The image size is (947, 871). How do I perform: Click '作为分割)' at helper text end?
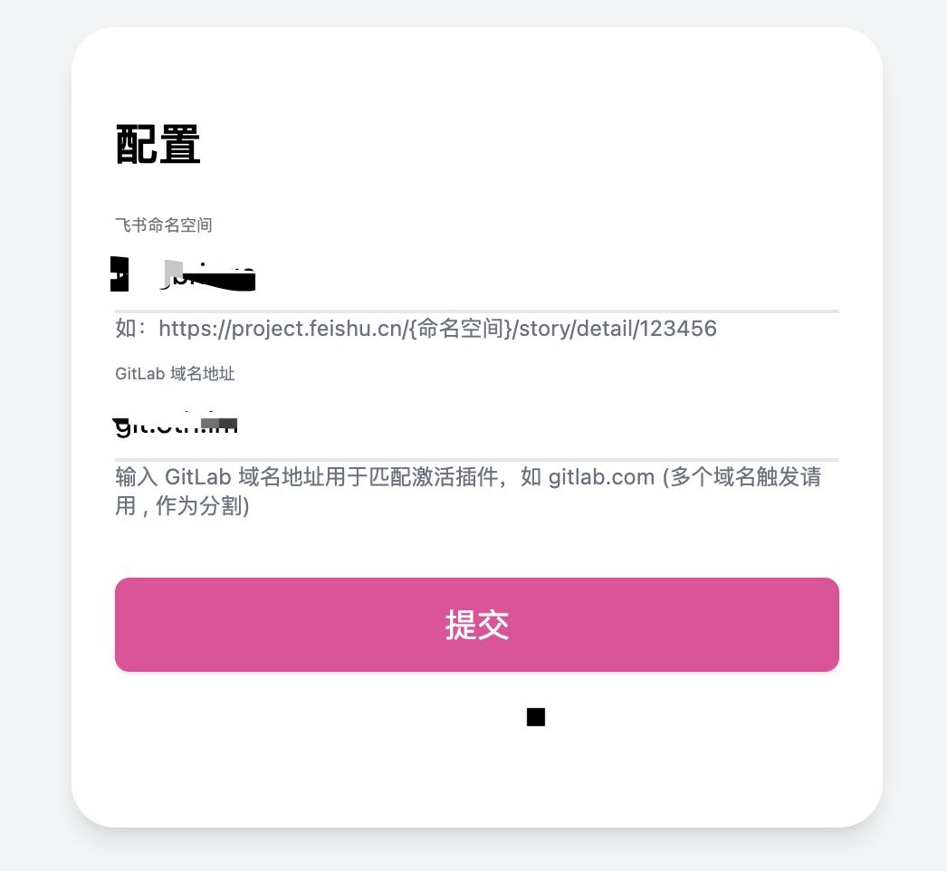coord(202,506)
